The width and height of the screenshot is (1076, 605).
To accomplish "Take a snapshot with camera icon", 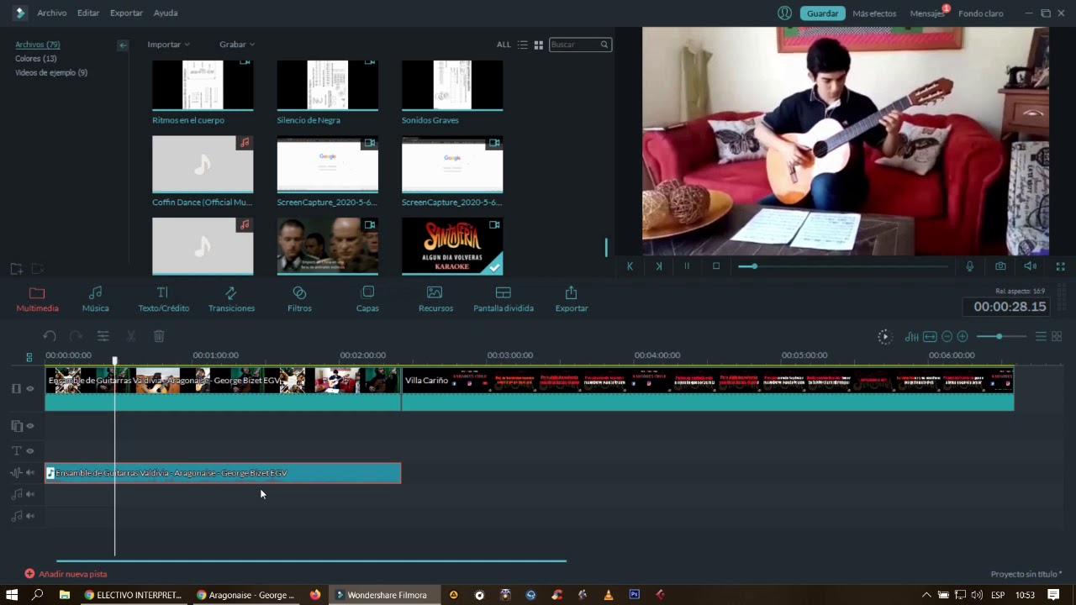I will click(1000, 266).
